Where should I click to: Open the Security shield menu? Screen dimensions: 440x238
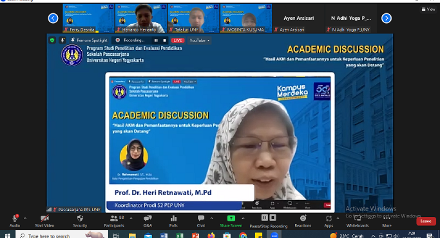[80, 220]
